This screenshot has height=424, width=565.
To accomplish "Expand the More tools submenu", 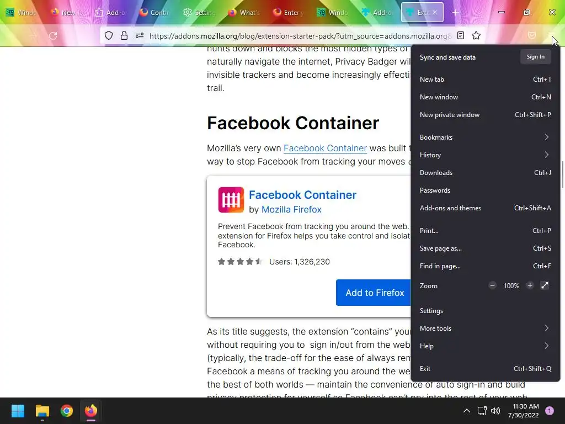I will click(x=486, y=328).
